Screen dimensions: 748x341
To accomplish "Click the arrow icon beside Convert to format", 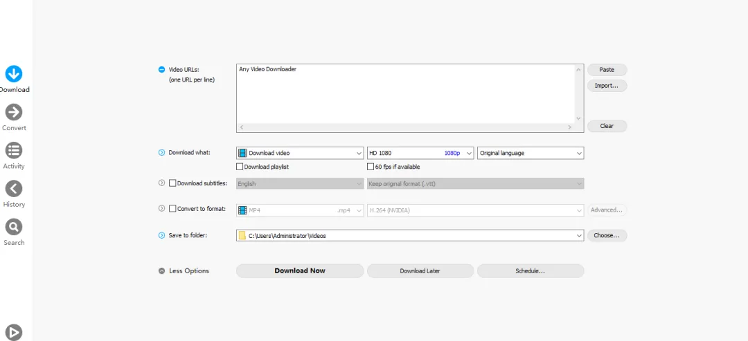I will pyautogui.click(x=161, y=209).
